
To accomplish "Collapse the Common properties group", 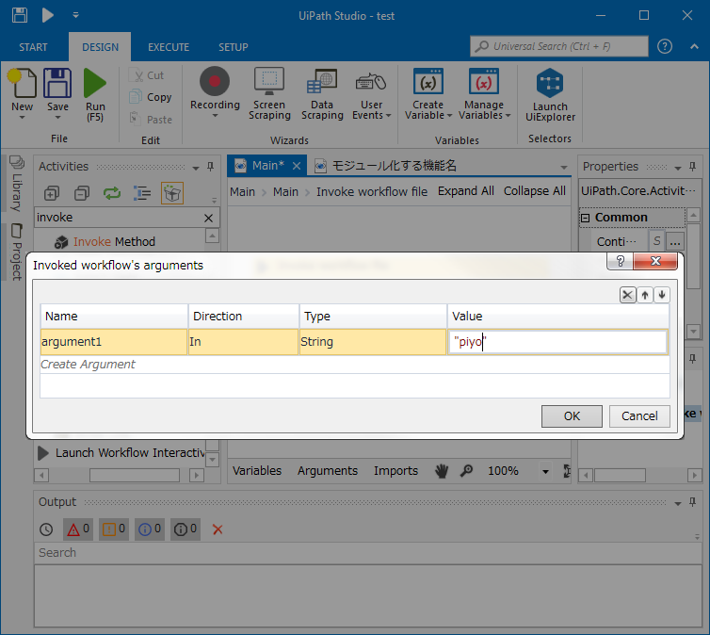I will coord(585,218).
